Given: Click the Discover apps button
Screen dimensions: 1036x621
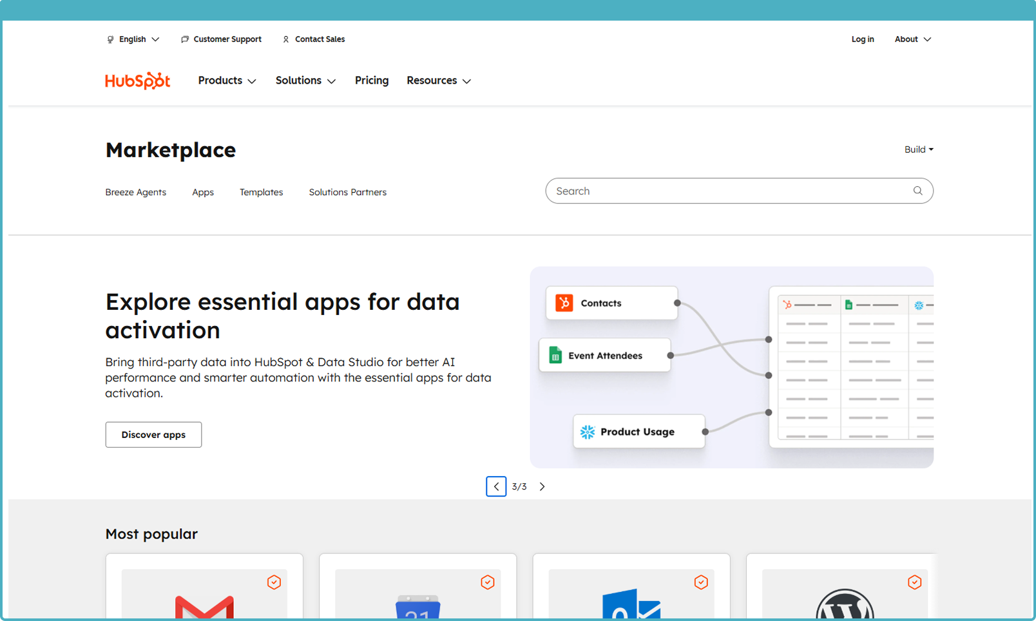Looking at the screenshot, I should [153, 435].
